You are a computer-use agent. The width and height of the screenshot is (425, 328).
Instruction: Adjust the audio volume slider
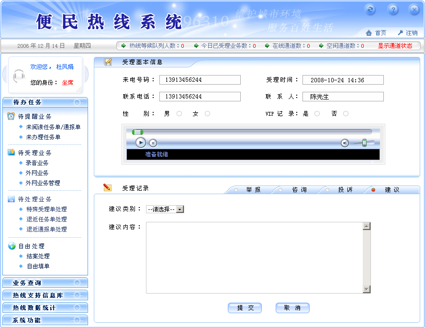click(364, 142)
